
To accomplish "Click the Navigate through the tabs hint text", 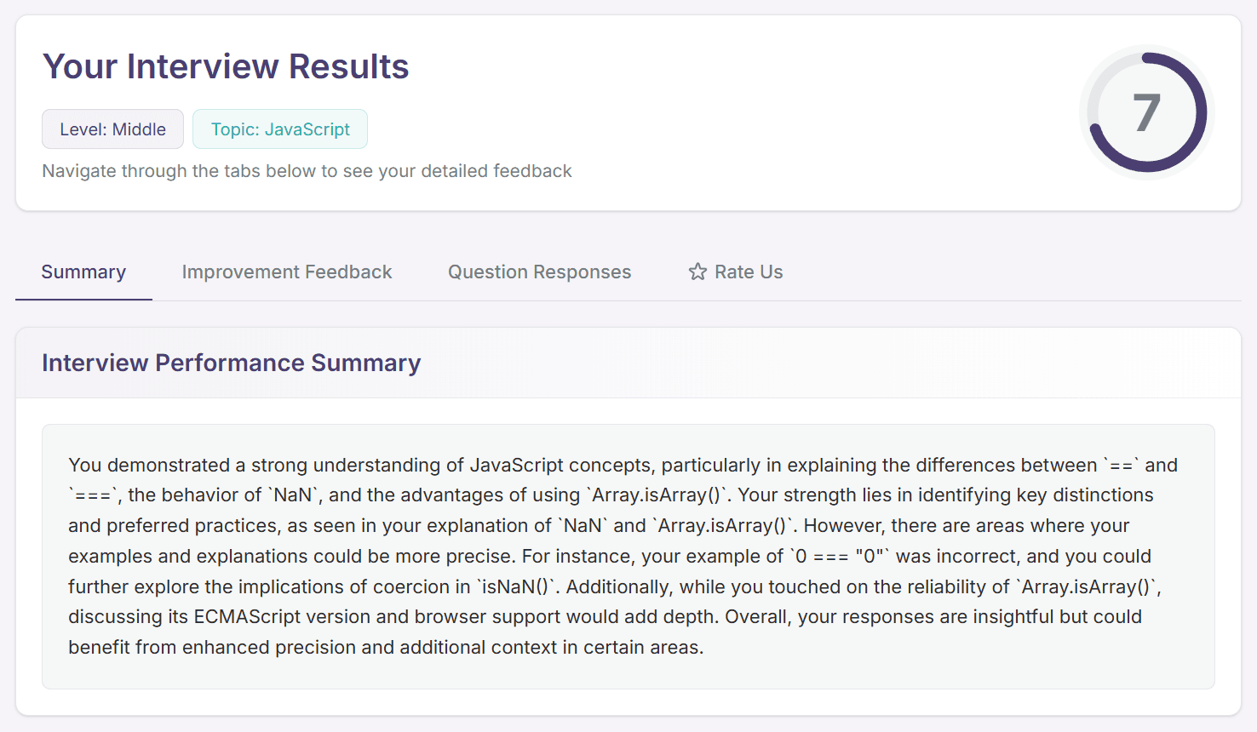I will 307,171.
